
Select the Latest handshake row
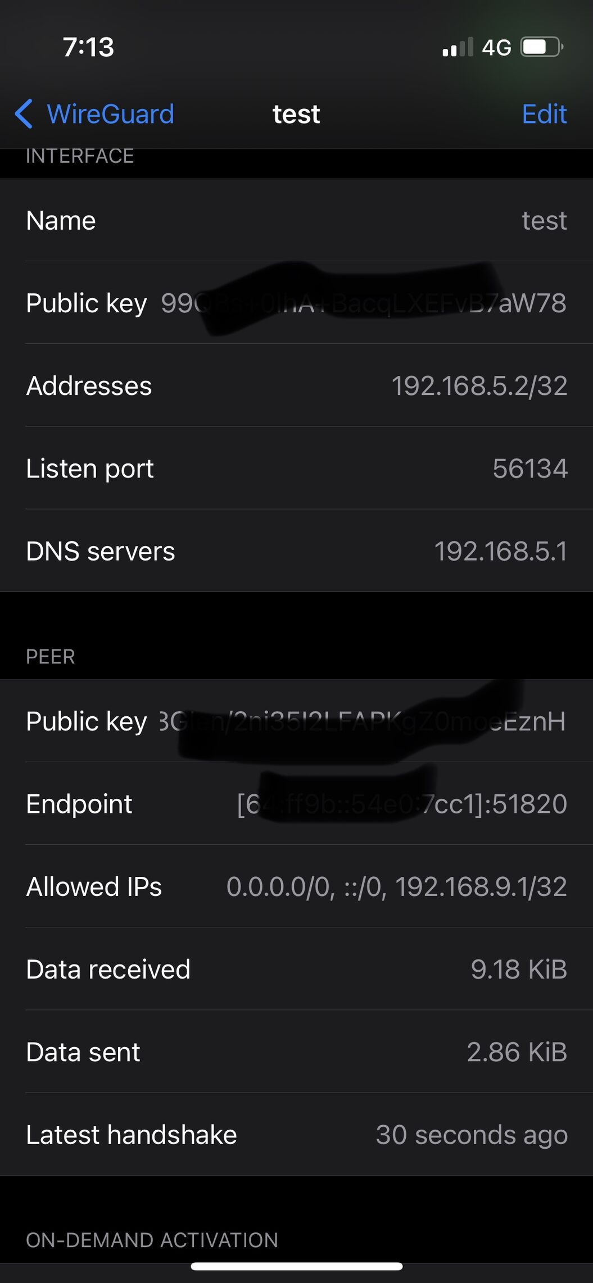[x=296, y=1134]
